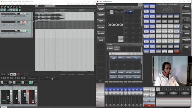This screenshot has height=108, width=192.
Task: Close the Groups window in Titan
Action: 141,45
